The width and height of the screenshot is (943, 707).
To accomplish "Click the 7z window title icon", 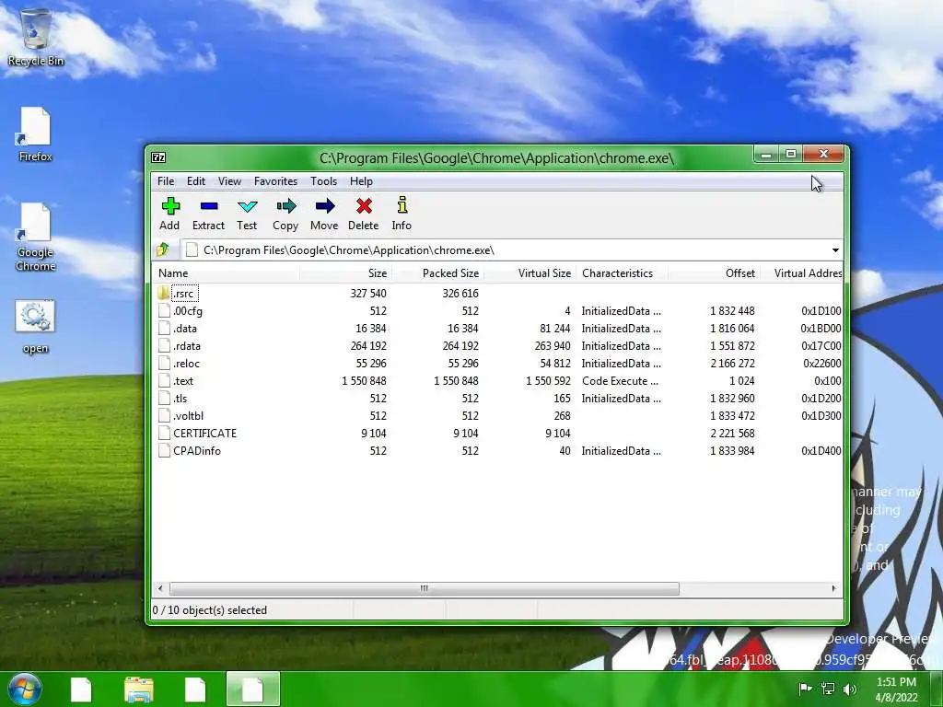I will point(158,157).
